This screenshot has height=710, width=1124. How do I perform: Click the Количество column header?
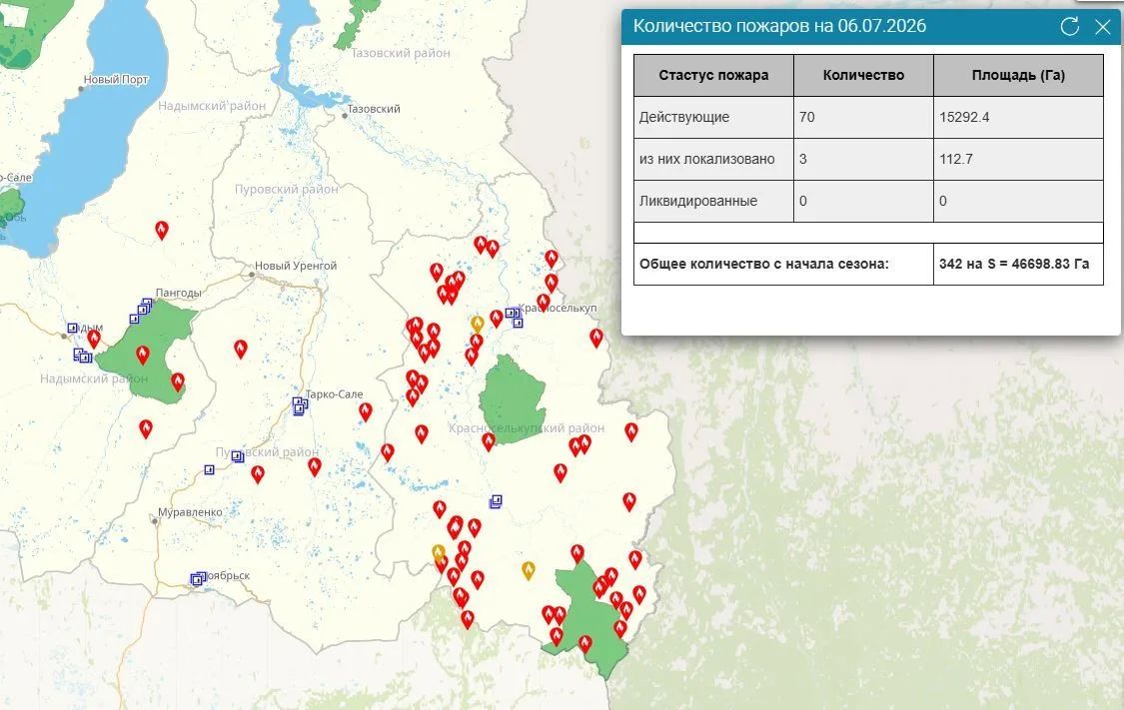[864, 75]
